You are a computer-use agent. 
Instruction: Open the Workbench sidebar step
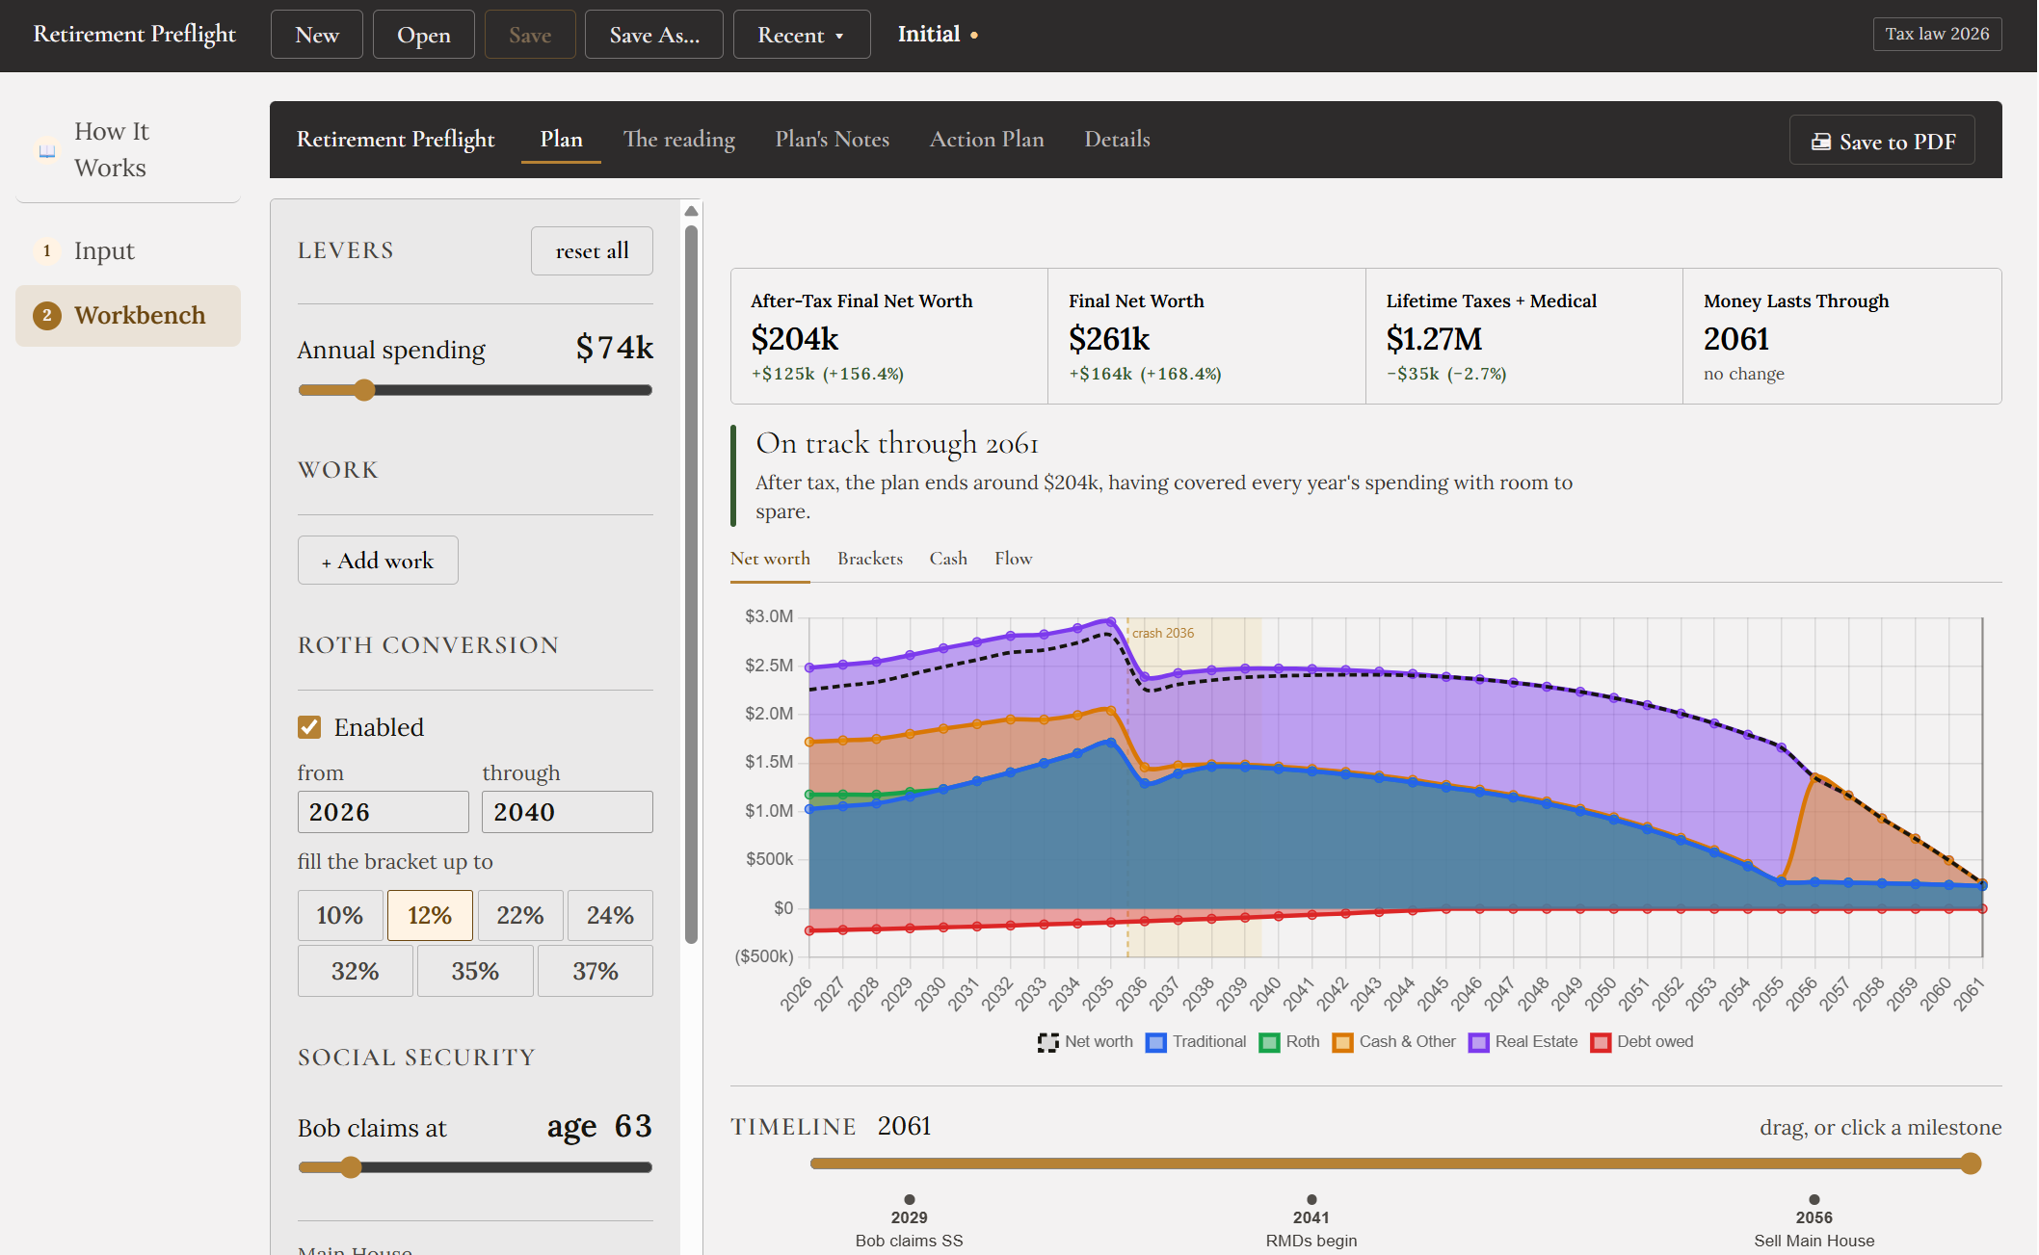point(128,315)
